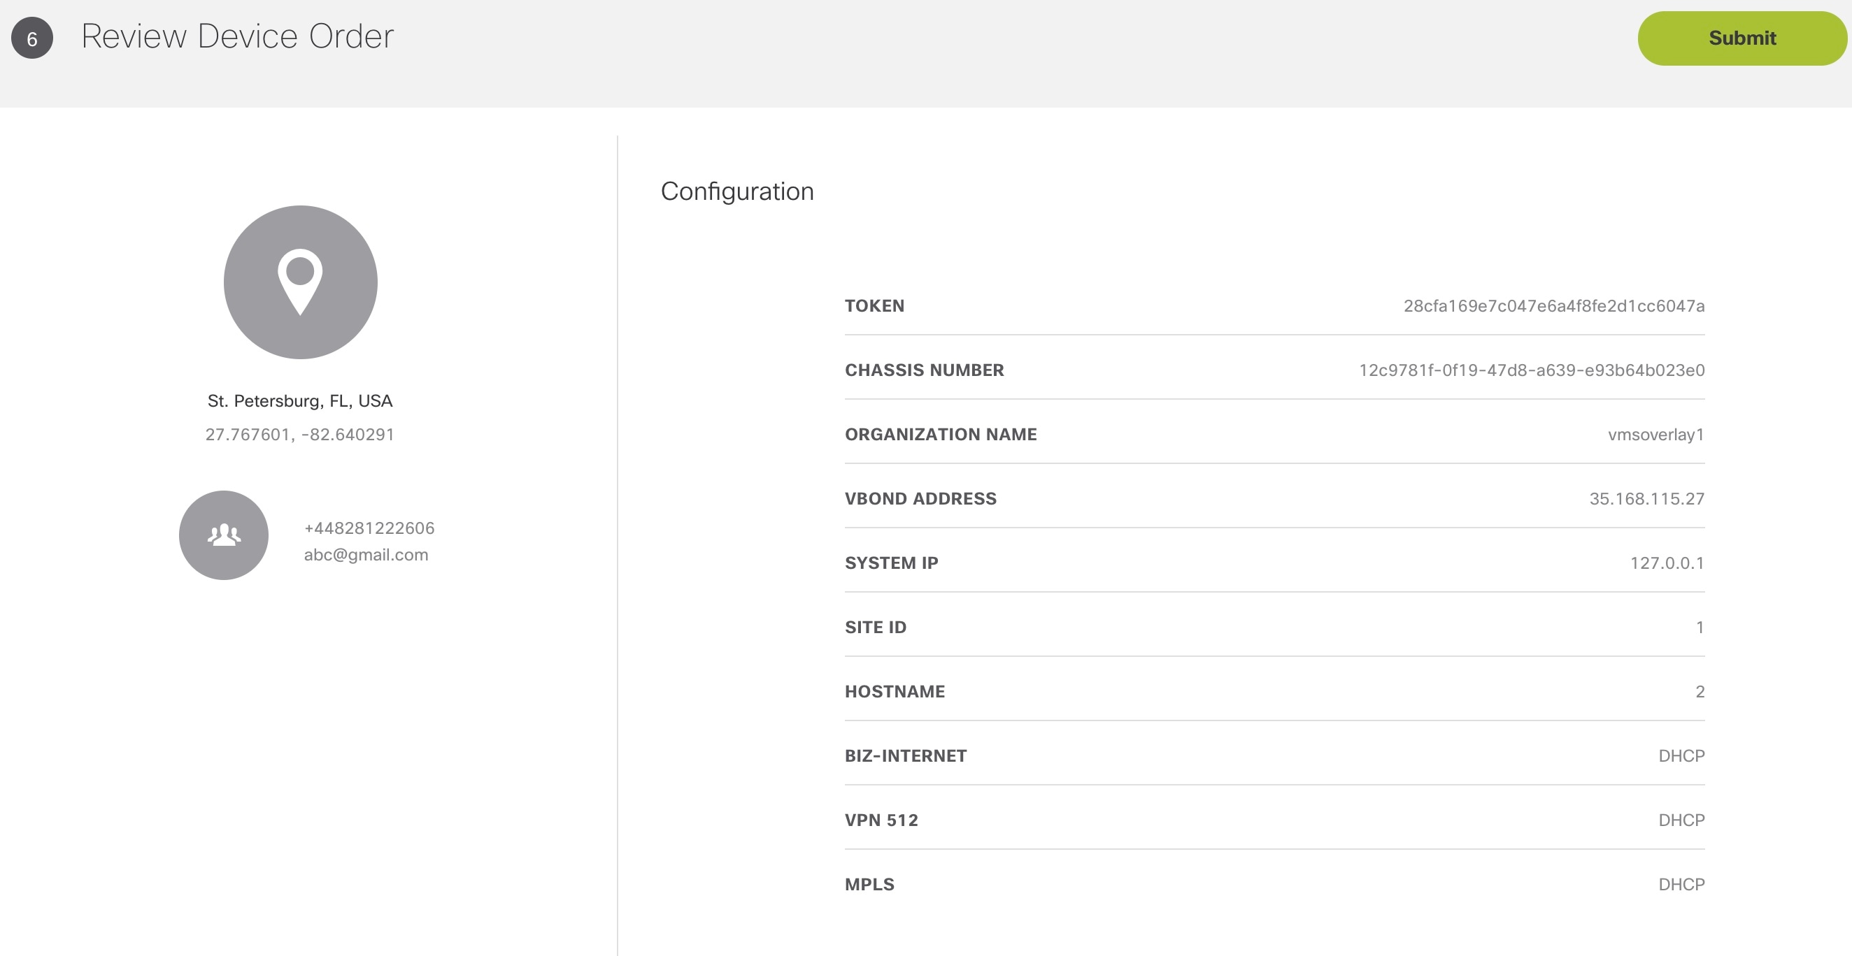Click the contacts group icon
This screenshot has height=956, width=1852.
click(x=224, y=535)
